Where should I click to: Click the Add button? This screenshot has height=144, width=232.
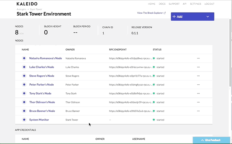point(192,17)
